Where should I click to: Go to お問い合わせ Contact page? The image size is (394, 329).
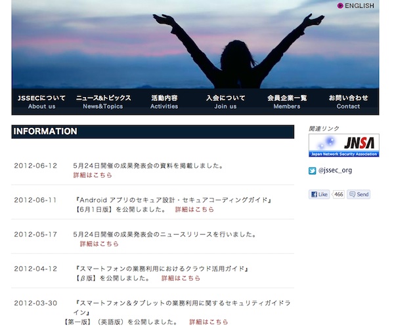(x=348, y=102)
